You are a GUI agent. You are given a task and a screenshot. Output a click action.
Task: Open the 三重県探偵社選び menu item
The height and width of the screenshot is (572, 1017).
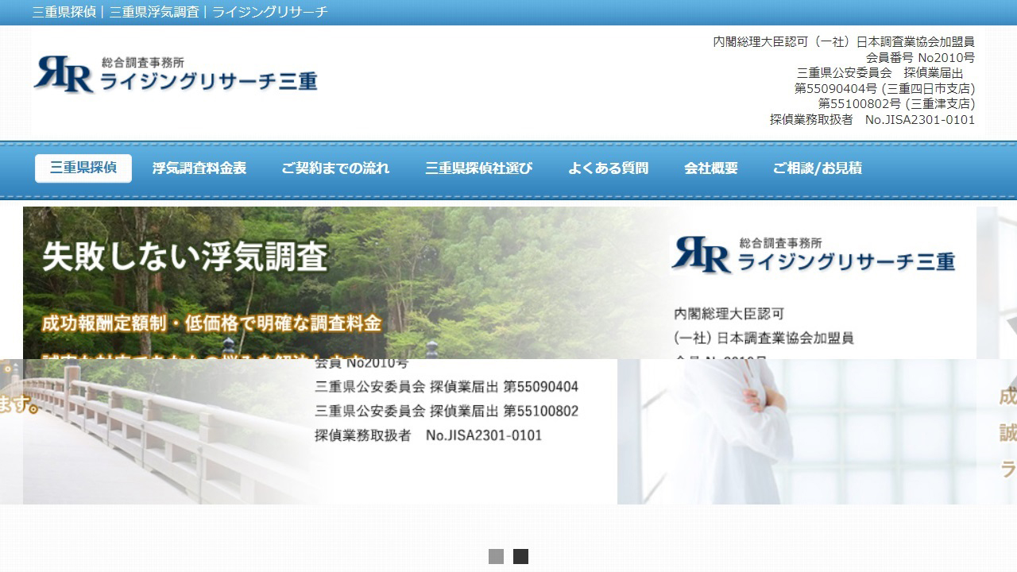click(x=478, y=168)
